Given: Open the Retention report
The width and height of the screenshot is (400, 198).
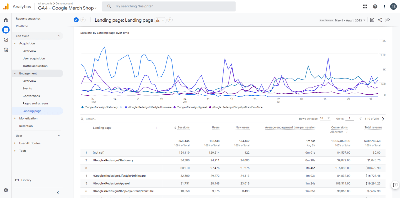Looking at the screenshot, I should (x=26, y=126).
